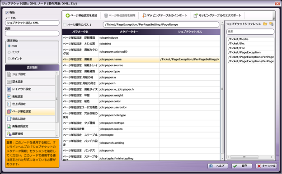Image resolution: width=282 pixels, height=174 pixels.
Task: Click the single folder icon in job ticket reference
Action: click(x=265, y=24)
